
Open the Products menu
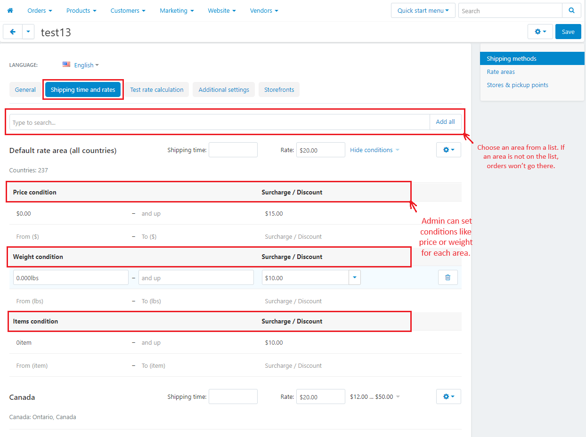coord(81,10)
